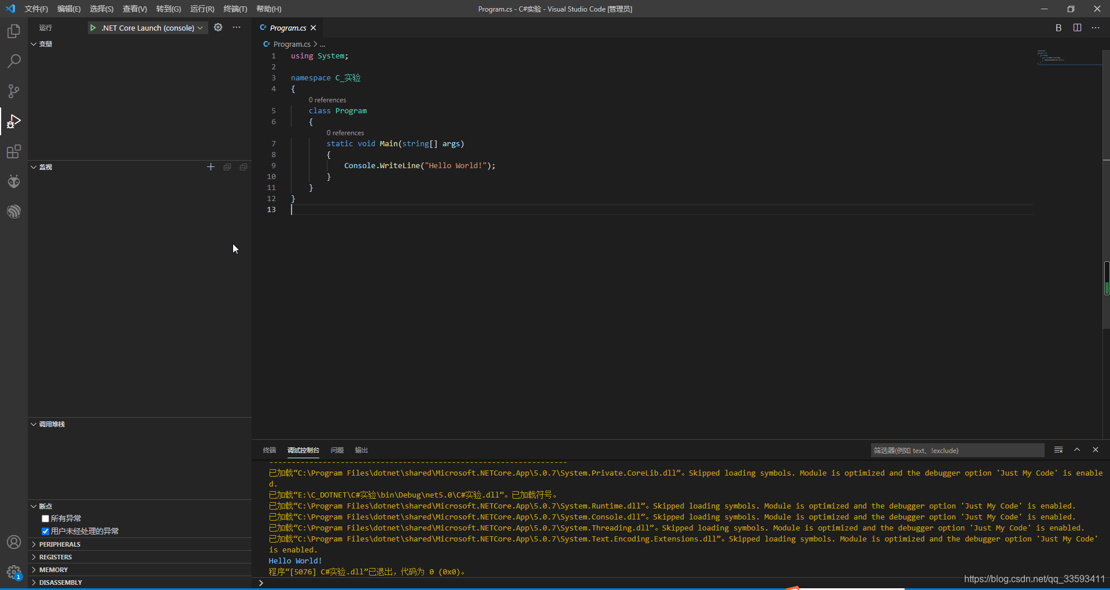Viewport: 1110px width, 590px height.
Task: Open the Manage gear icon
Action: 14,572
